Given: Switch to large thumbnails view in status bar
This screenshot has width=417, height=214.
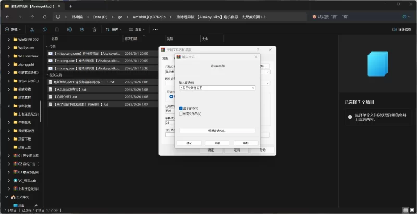Looking at the screenshot, I should tap(412, 210).
